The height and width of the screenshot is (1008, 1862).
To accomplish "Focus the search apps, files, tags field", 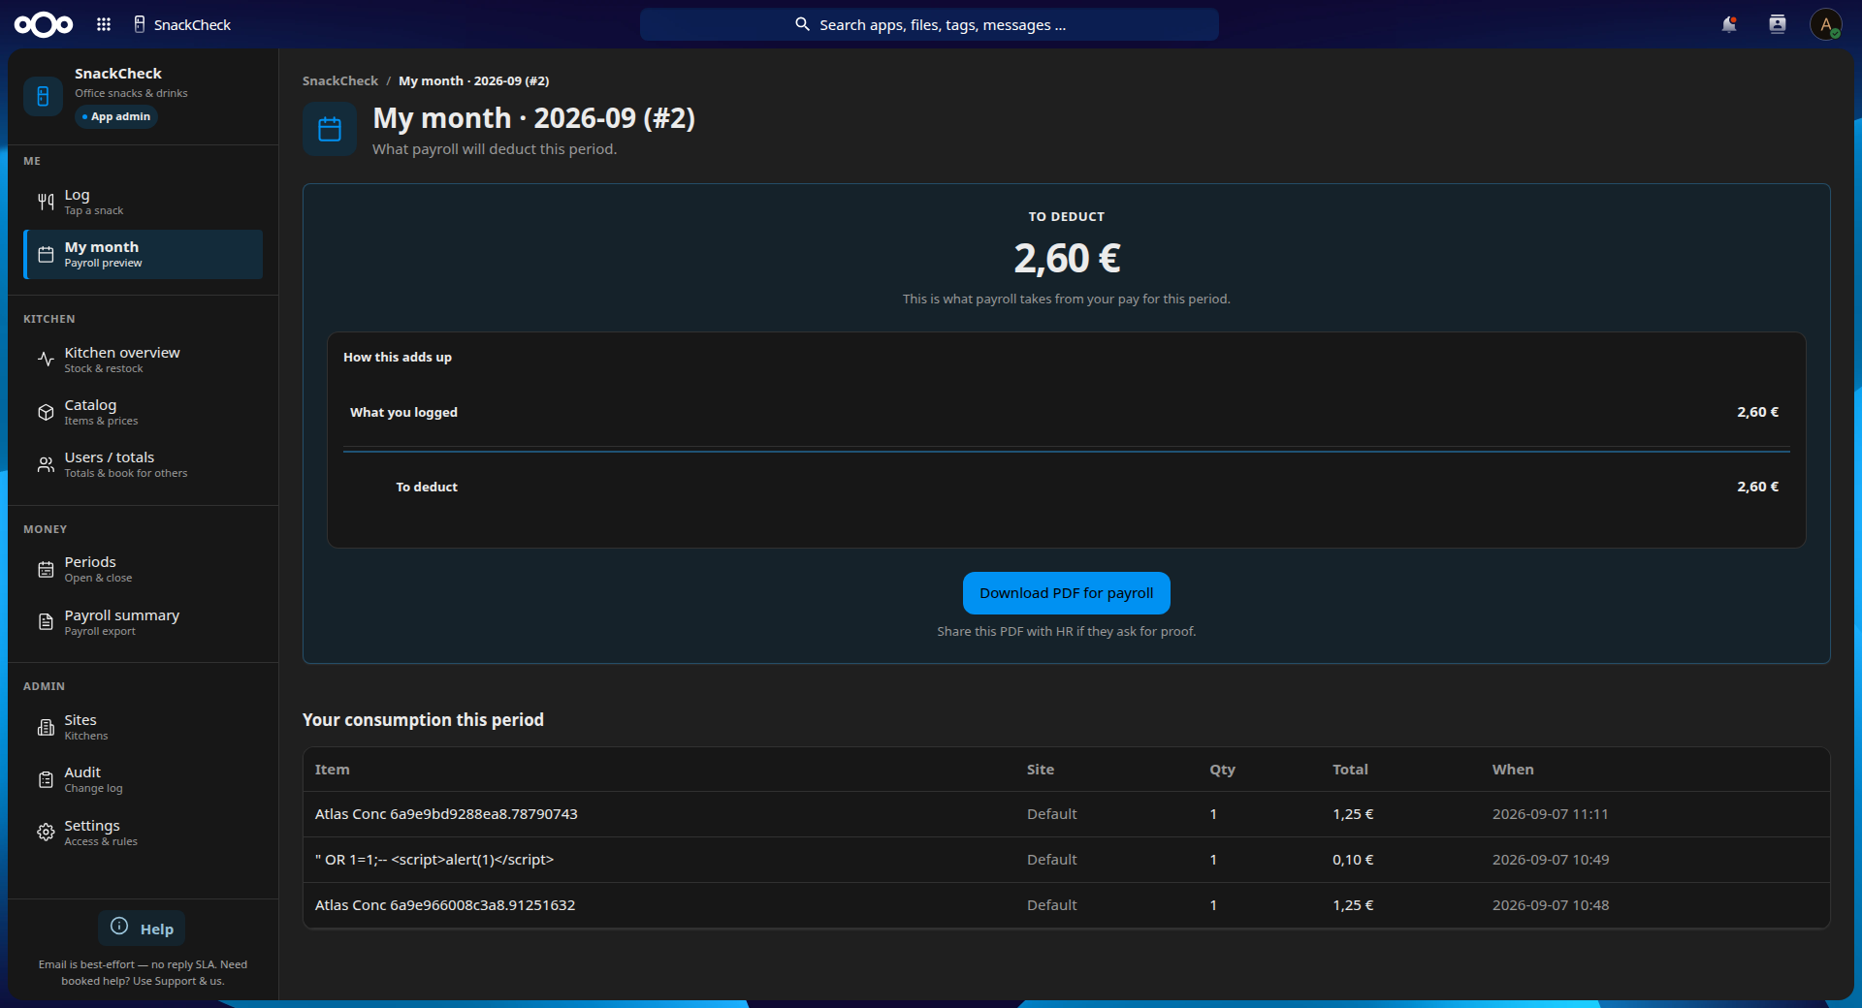I will tap(929, 24).
